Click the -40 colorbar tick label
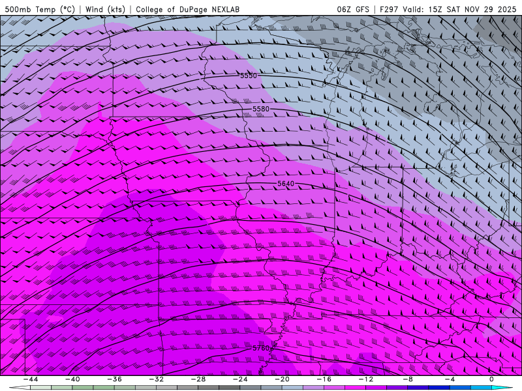 (72, 379)
